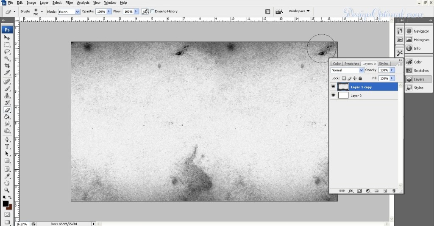
Task: Open the Layers panel options menu
Action: click(400, 65)
